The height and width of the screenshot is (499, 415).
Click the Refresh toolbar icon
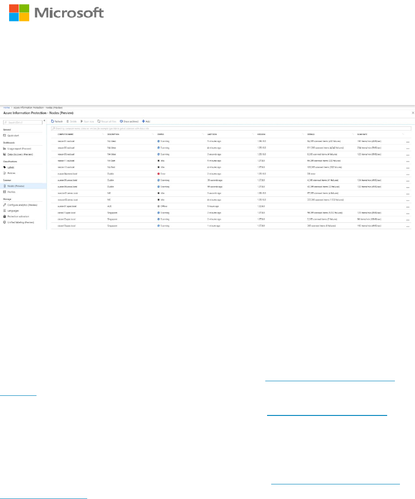point(53,121)
